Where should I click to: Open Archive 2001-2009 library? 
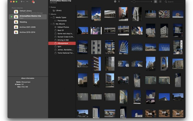click(27, 27)
